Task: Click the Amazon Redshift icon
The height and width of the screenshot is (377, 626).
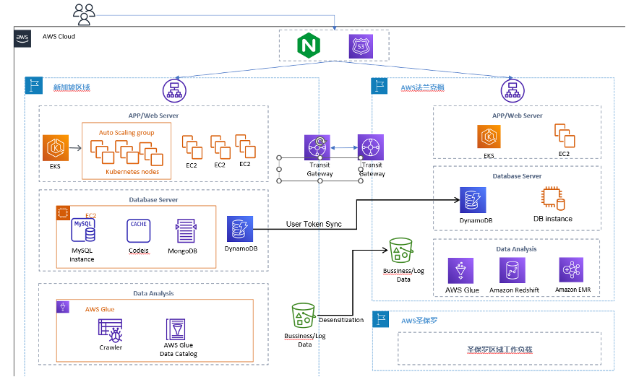Action: point(511,271)
